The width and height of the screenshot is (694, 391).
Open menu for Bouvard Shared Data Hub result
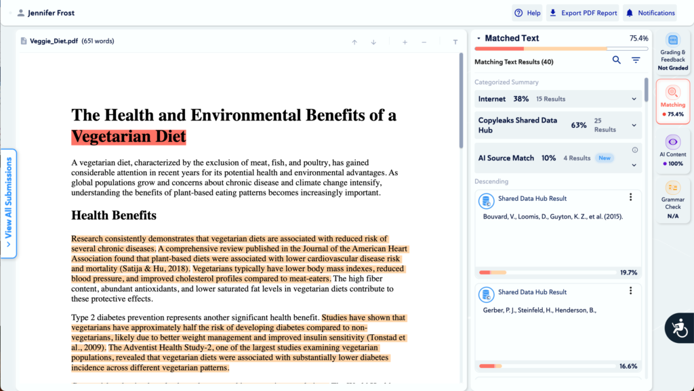[x=630, y=198]
